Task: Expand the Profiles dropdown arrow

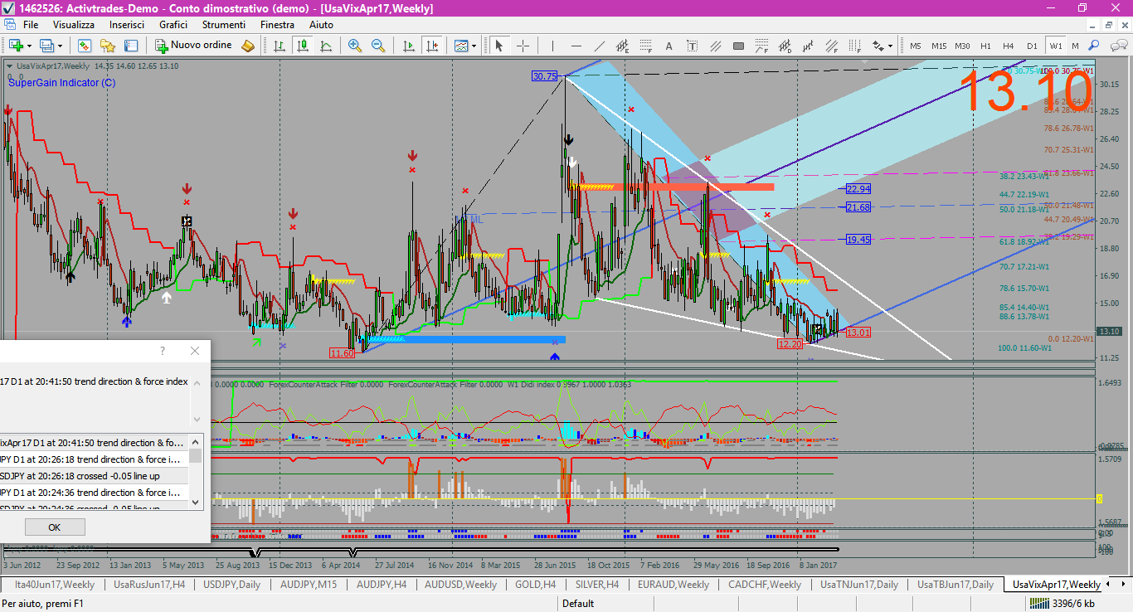Action: coord(60,46)
